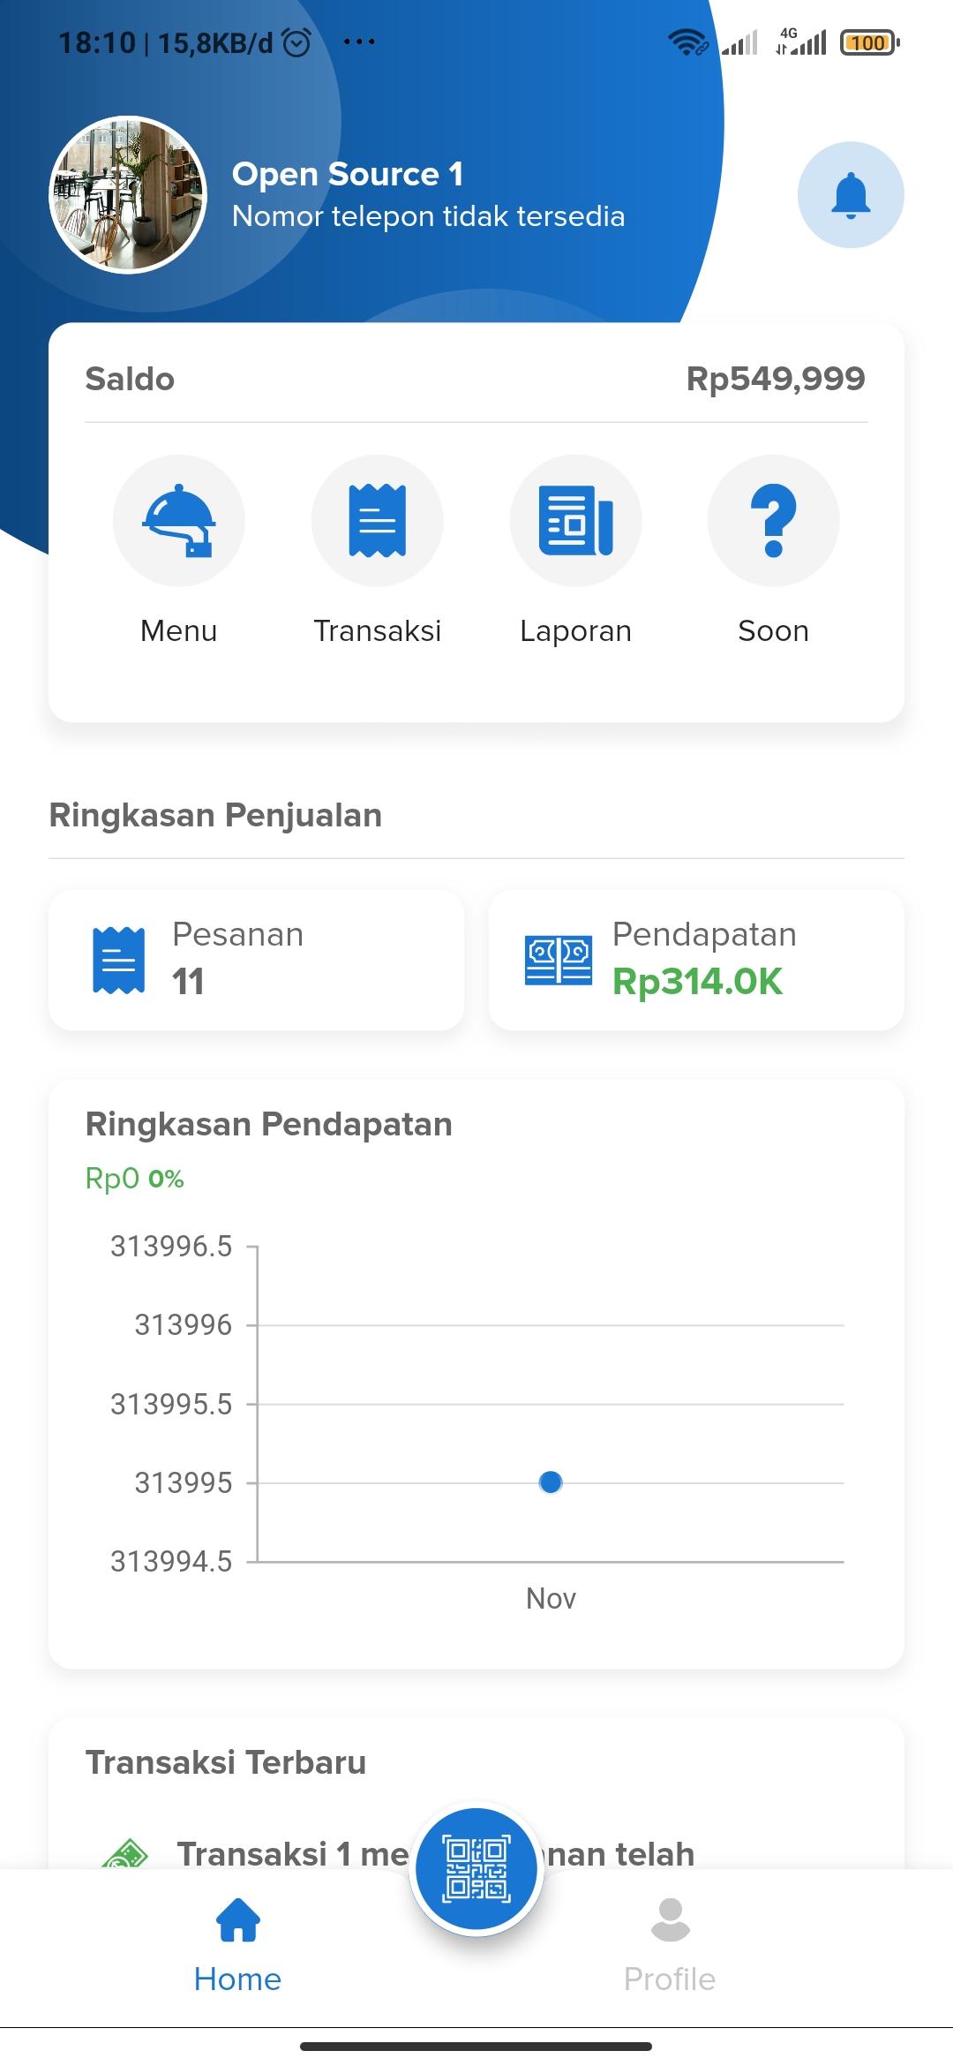Tap the Profile person icon
The width and height of the screenshot is (953, 2066).
tap(670, 1920)
